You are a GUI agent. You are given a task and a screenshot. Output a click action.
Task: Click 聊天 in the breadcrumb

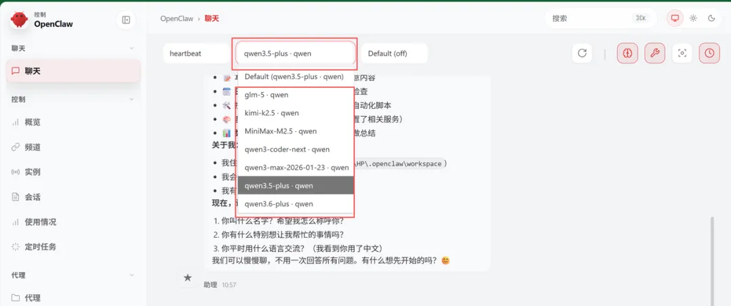(x=211, y=19)
